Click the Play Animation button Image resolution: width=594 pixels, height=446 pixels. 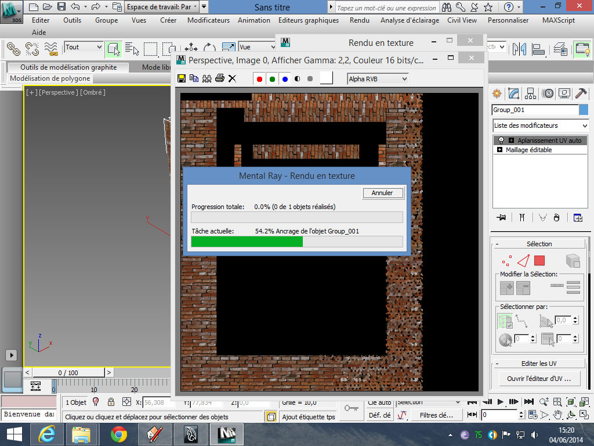pyautogui.click(x=500, y=402)
